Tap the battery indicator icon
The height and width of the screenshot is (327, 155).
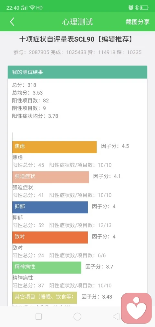tap(144, 8)
